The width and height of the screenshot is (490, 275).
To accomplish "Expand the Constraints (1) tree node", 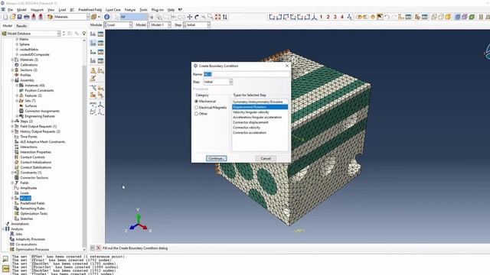I will click(12, 173).
